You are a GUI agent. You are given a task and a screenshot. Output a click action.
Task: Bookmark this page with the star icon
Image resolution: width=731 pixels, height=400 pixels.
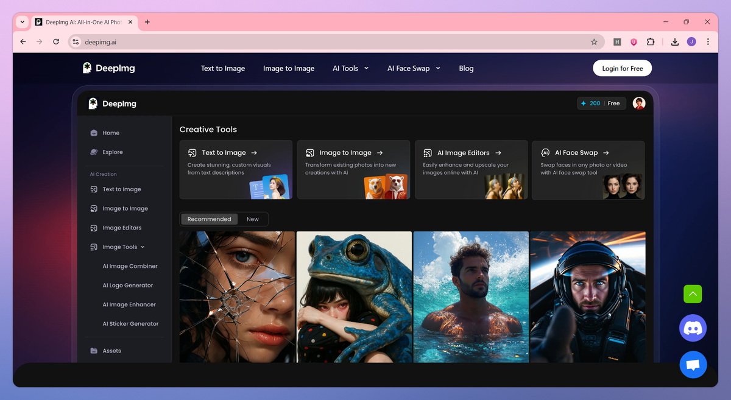click(x=594, y=42)
